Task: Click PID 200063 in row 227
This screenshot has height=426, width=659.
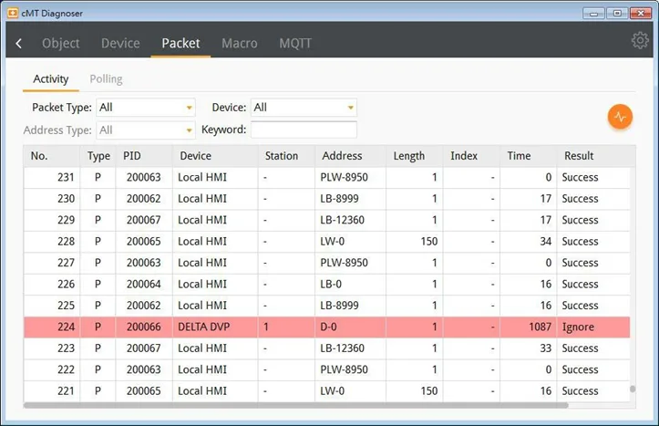Action: (x=144, y=263)
